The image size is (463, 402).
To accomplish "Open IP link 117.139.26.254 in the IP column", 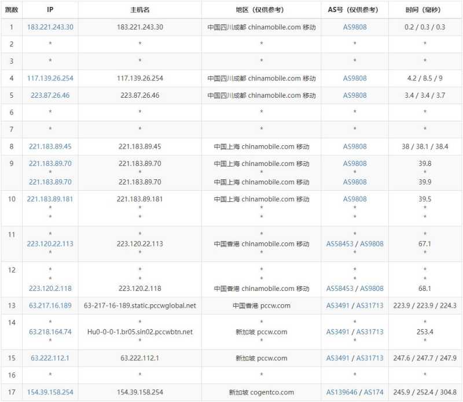I will tap(50, 78).
